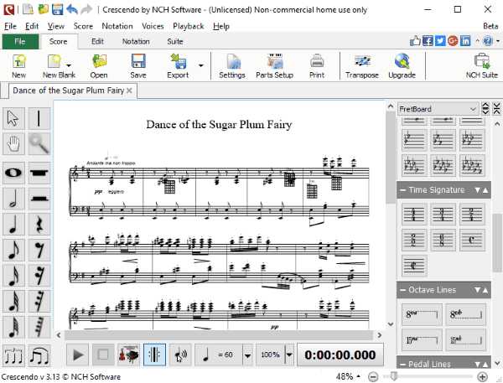Toggle the metronome button
Viewport: 503px width, 383px height.
coord(154,355)
